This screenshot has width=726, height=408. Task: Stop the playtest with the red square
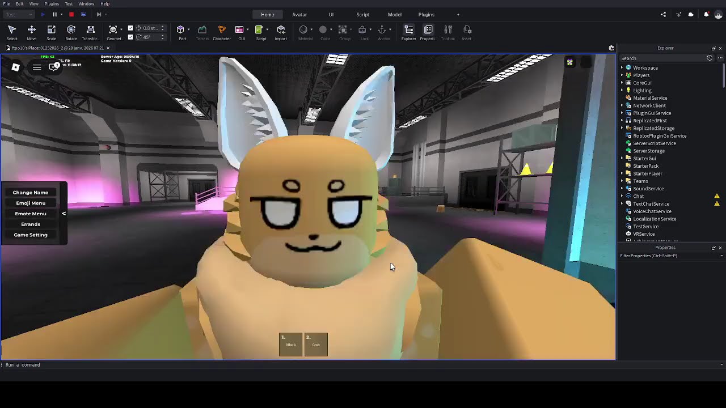tap(71, 14)
